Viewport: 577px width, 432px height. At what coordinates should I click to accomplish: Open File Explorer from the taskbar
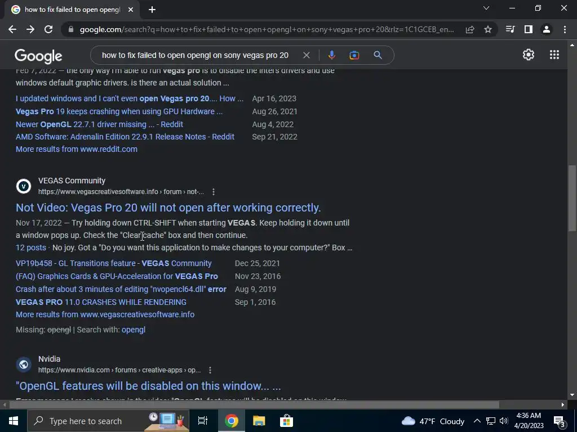click(259, 421)
